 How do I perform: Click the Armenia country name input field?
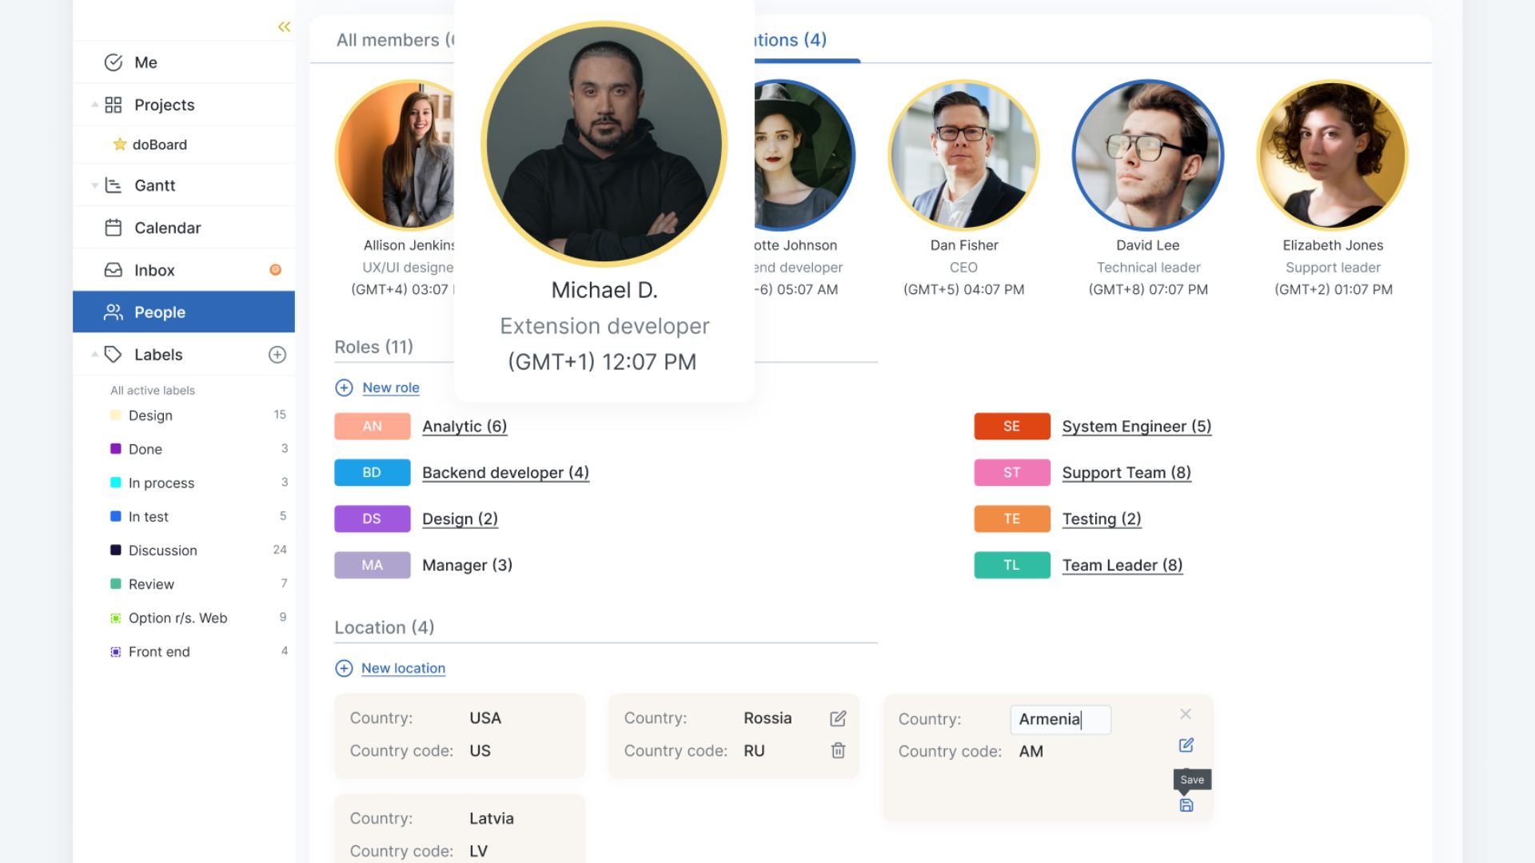point(1060,719)
